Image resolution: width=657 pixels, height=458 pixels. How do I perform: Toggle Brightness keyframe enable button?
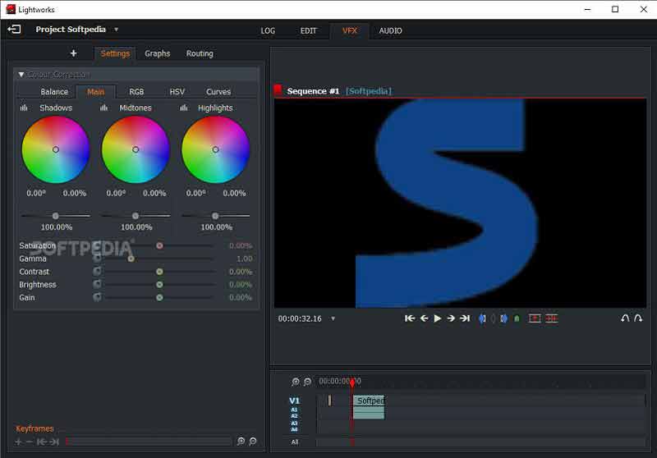[x=97, y=284]
